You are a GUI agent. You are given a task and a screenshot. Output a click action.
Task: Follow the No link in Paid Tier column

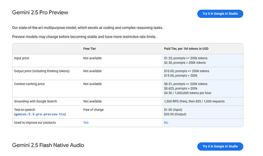click(x=166, y=123)
